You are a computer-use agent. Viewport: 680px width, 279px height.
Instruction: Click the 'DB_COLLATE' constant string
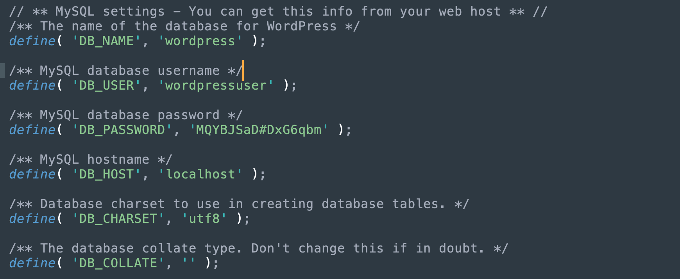coord(118,263)
